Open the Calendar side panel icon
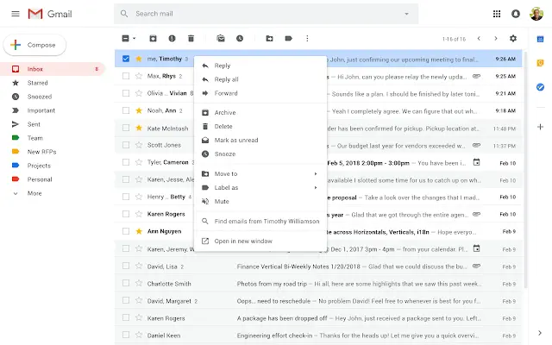Image resolution: width=552 pixels, height=345 pixels. (x=540, y=39)
